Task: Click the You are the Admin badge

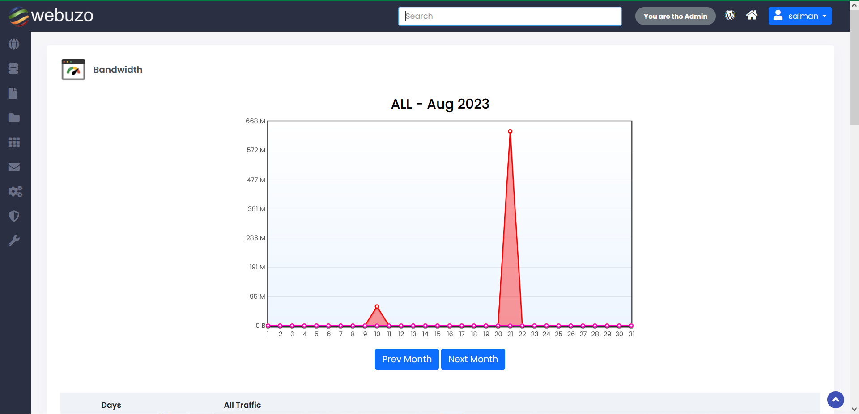Action: (675, 16)
